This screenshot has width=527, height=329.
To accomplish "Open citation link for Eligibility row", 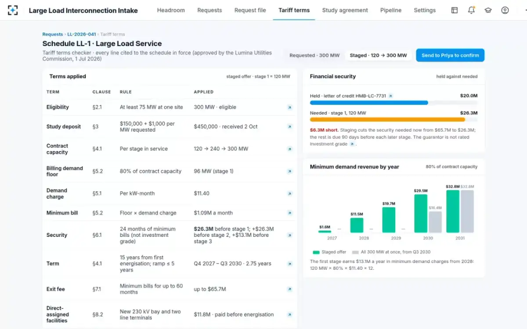I will click(x=289, y=107).
